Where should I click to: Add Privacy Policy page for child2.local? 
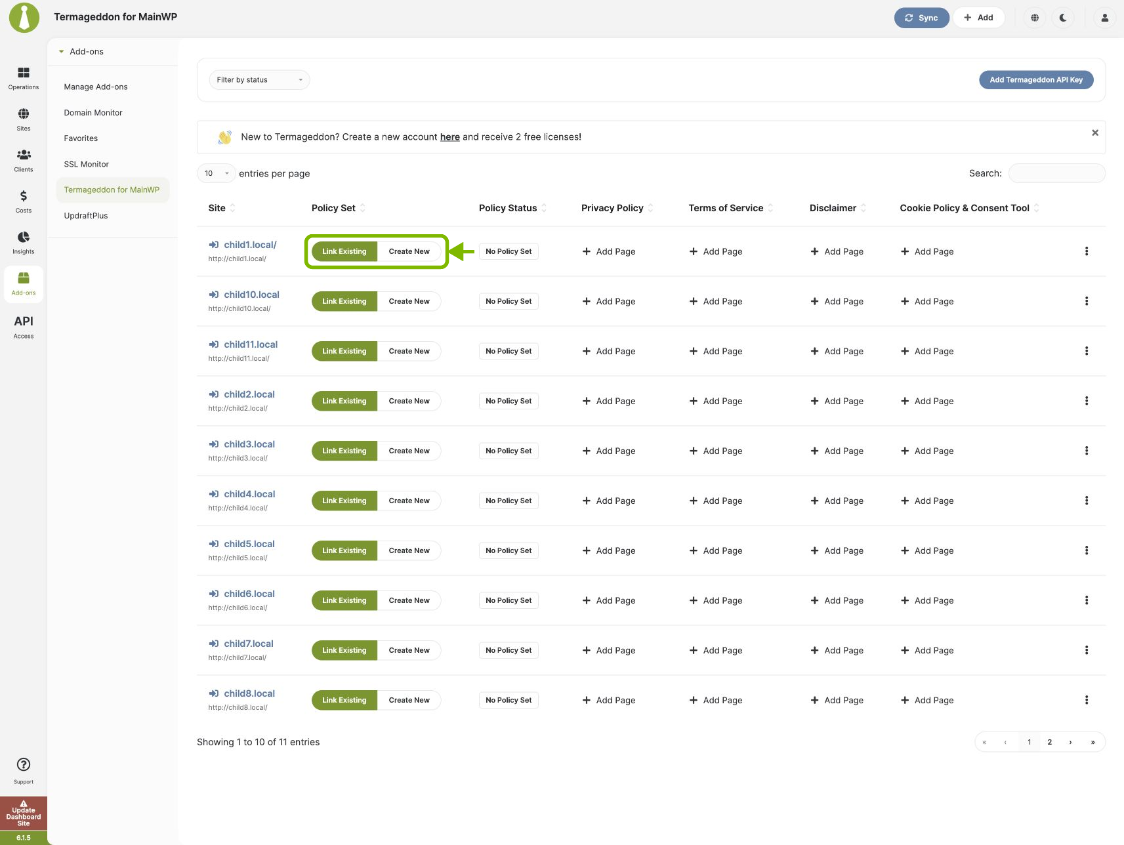609,401
